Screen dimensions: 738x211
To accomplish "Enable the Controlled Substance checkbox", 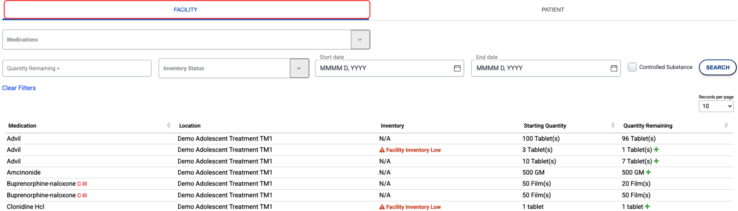I will coord(632,67).
